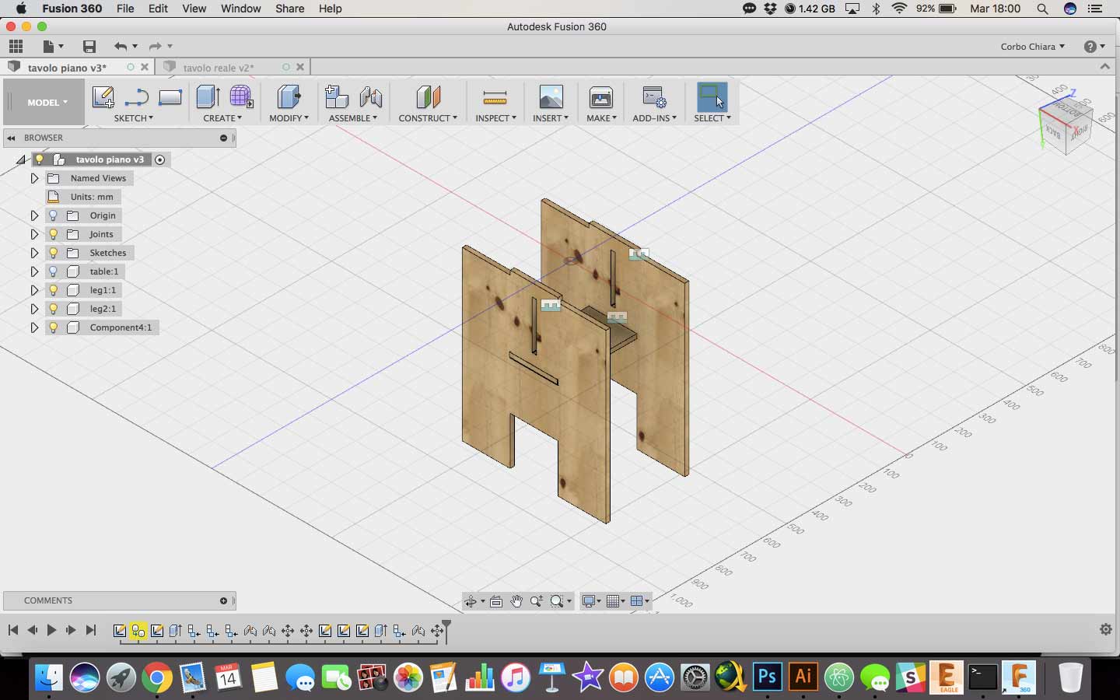Open the MODEL workspace dropdown
Screen dimensions: 1120x700
(47, 102)
